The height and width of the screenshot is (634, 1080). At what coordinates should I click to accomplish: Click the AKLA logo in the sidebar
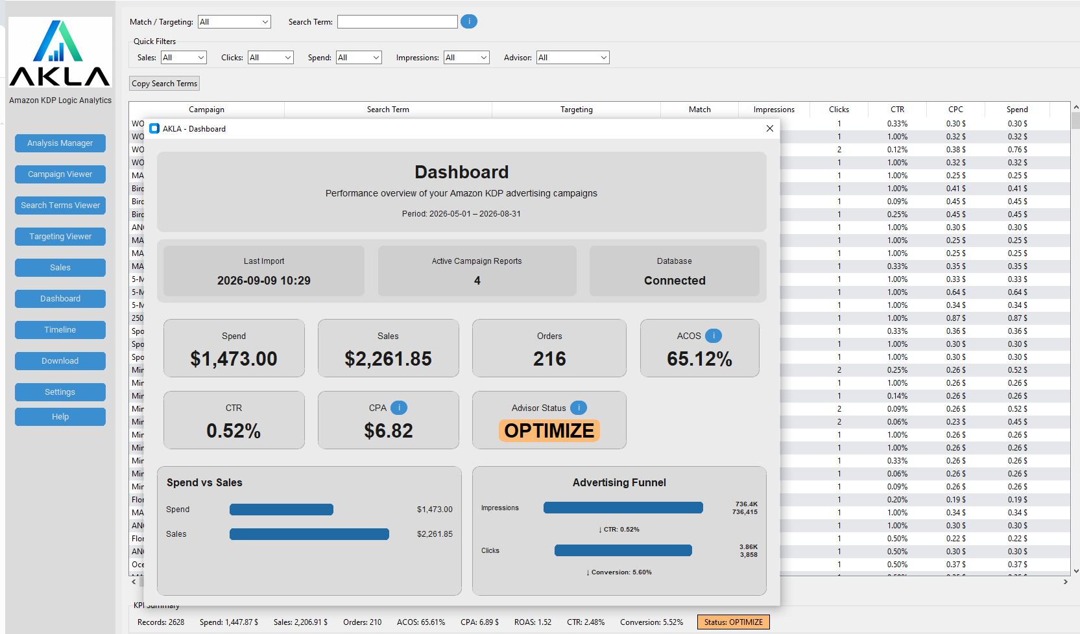[60, 53]
